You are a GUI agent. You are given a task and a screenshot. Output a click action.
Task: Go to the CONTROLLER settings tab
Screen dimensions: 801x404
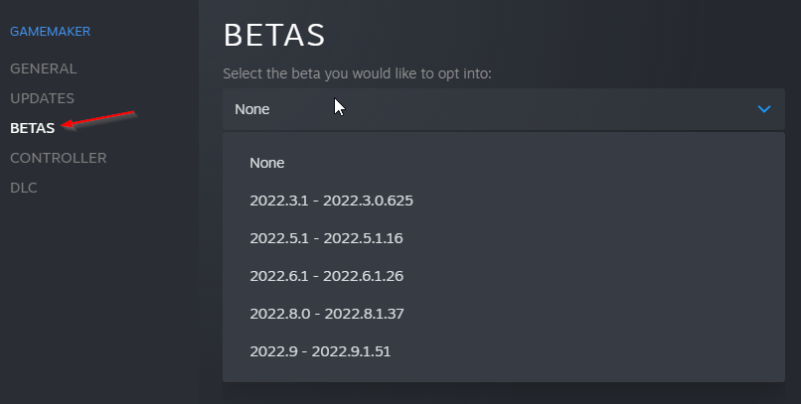click(58, 158)
